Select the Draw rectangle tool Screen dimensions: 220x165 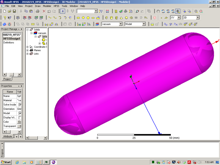pyautogui.click(x=78, y=18)
